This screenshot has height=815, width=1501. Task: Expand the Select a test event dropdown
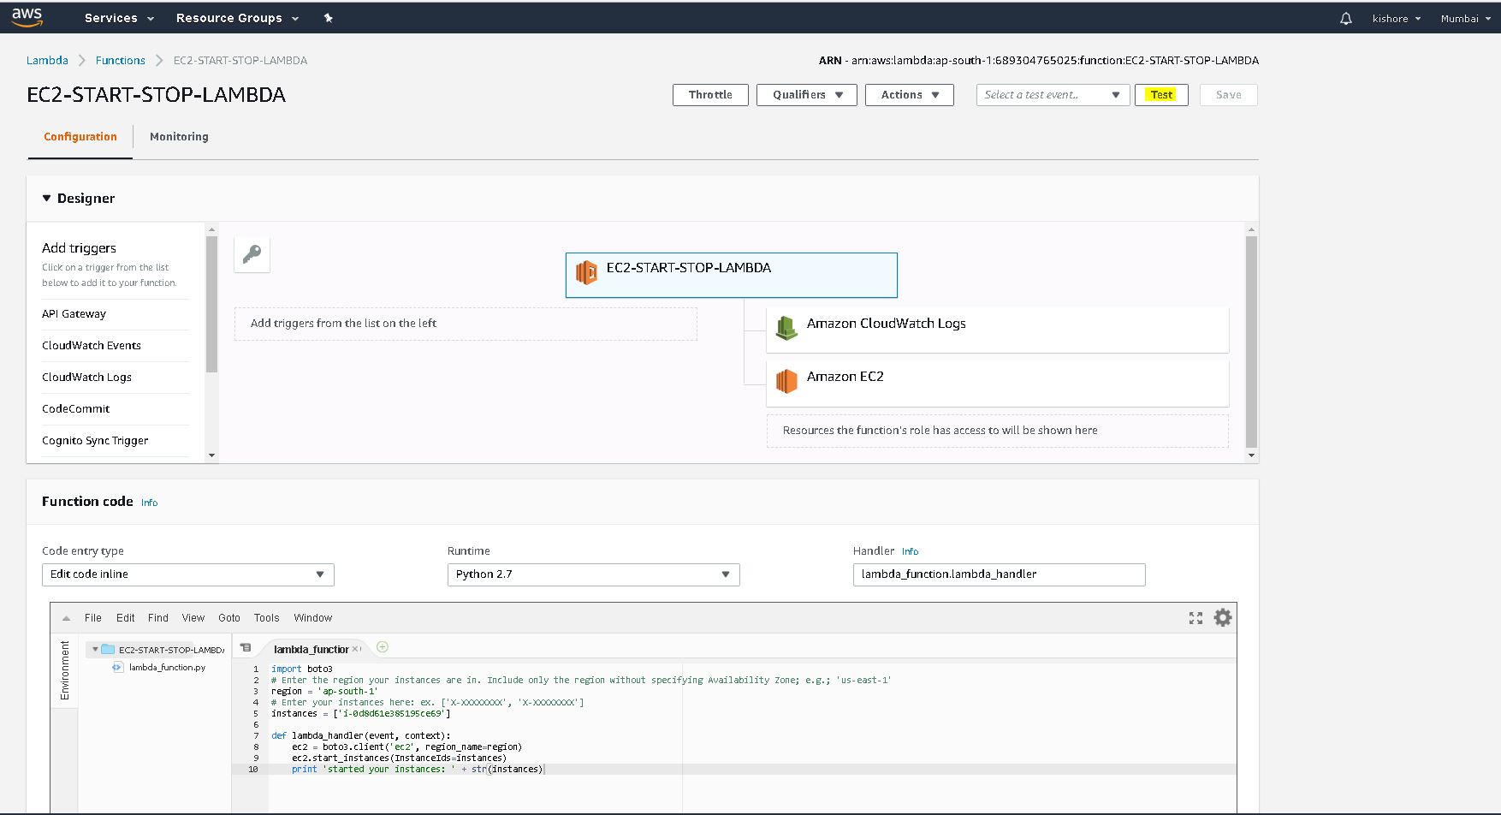pos(1052,95)
